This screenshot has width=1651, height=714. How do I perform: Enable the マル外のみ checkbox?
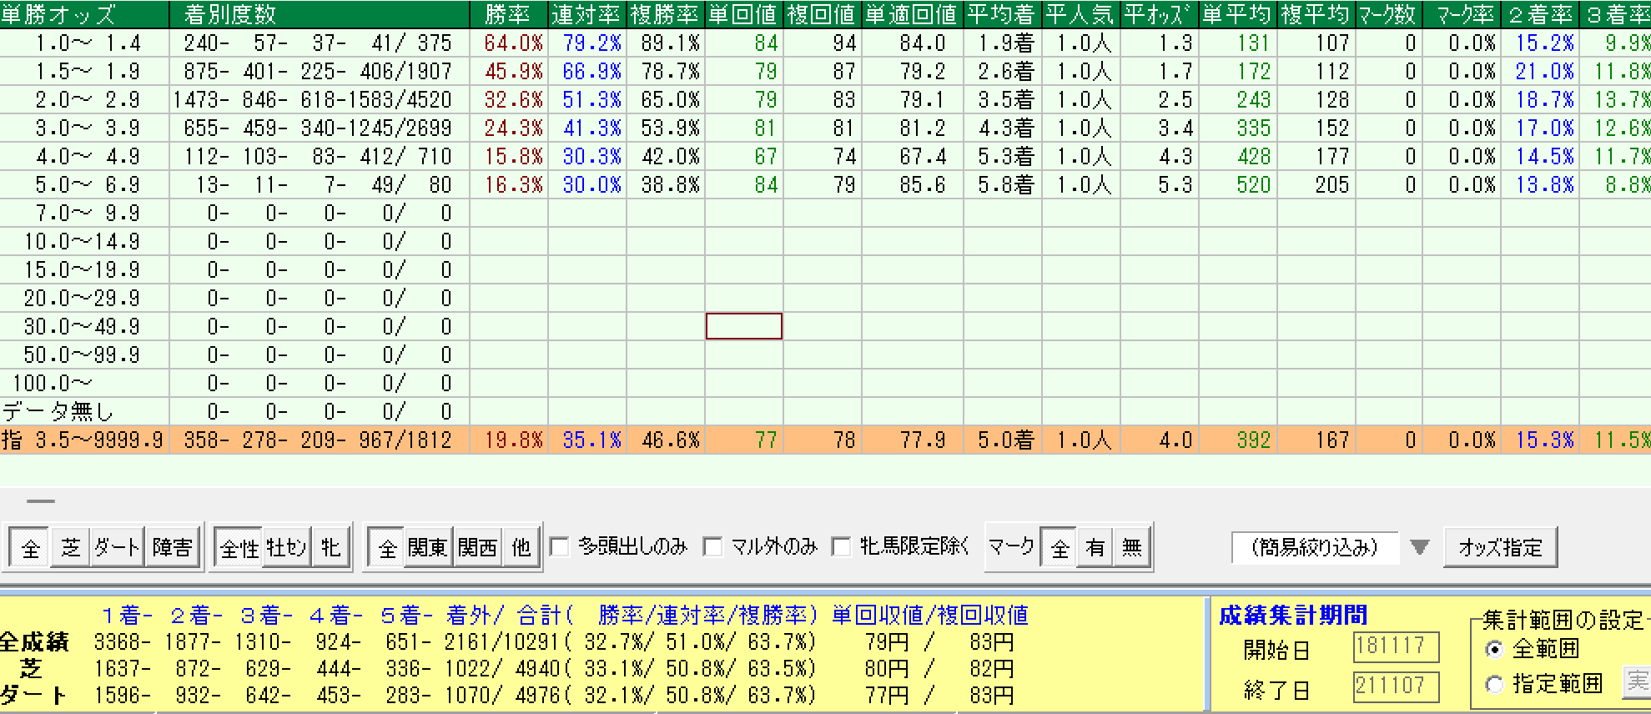click(x=712, y=547)
